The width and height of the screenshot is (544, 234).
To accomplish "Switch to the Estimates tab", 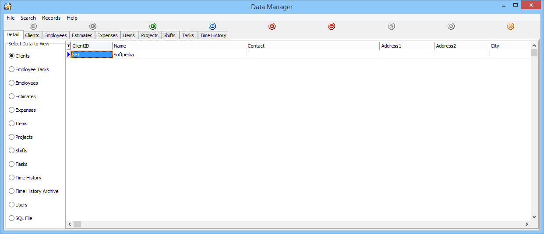I will 82,35.
